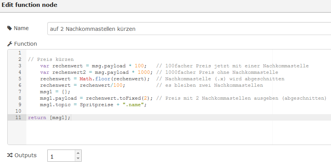Click the wrench icon beside Function
This screenshot has width=331, height=164.
pyautogui.click(x=10, y=44)
